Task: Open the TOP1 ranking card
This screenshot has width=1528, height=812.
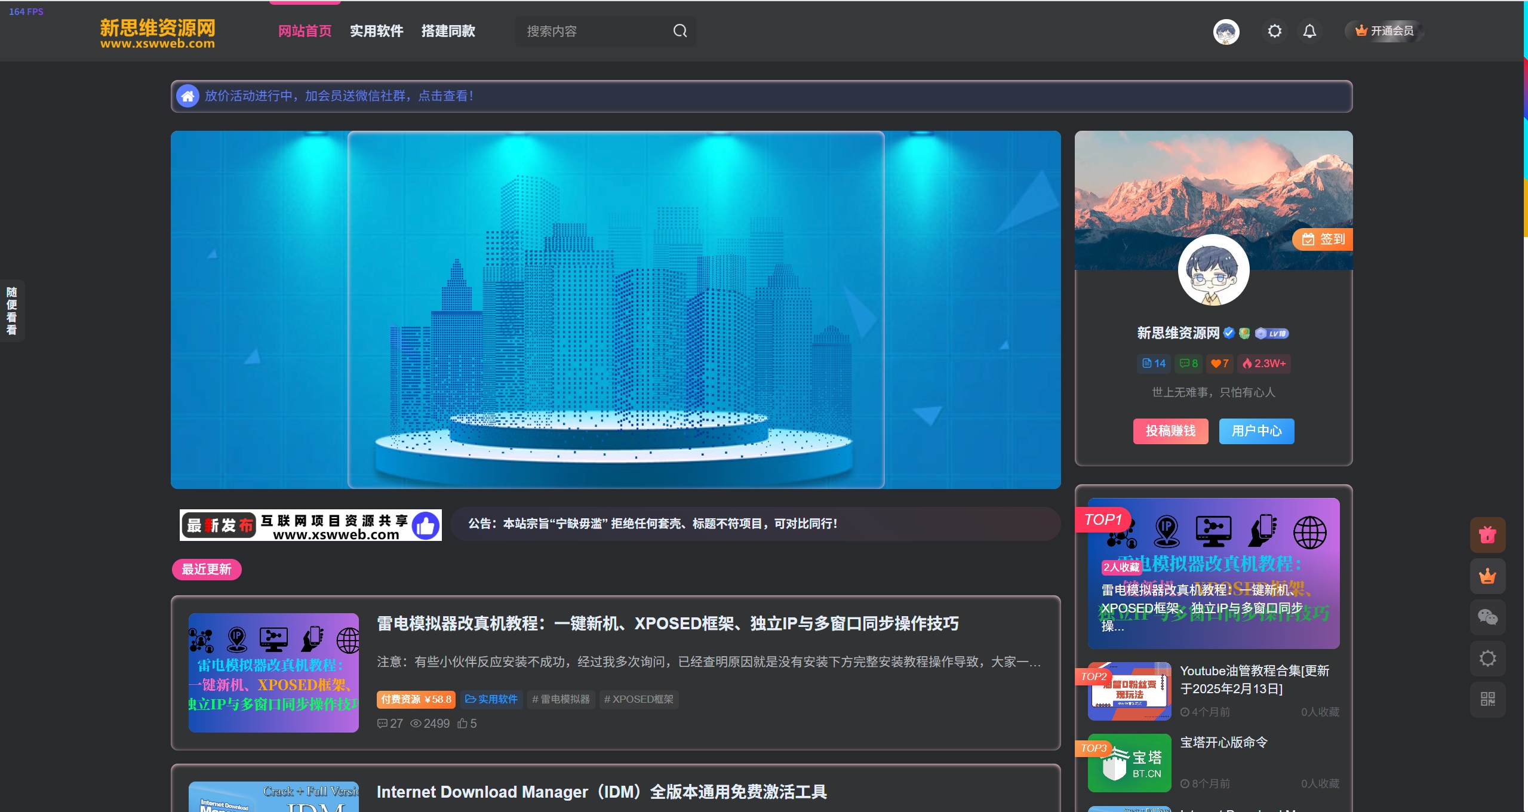Action: [x=1213, y=573]
